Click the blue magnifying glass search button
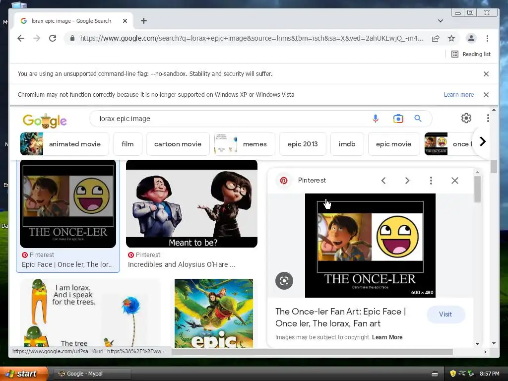 coord(418,119)
